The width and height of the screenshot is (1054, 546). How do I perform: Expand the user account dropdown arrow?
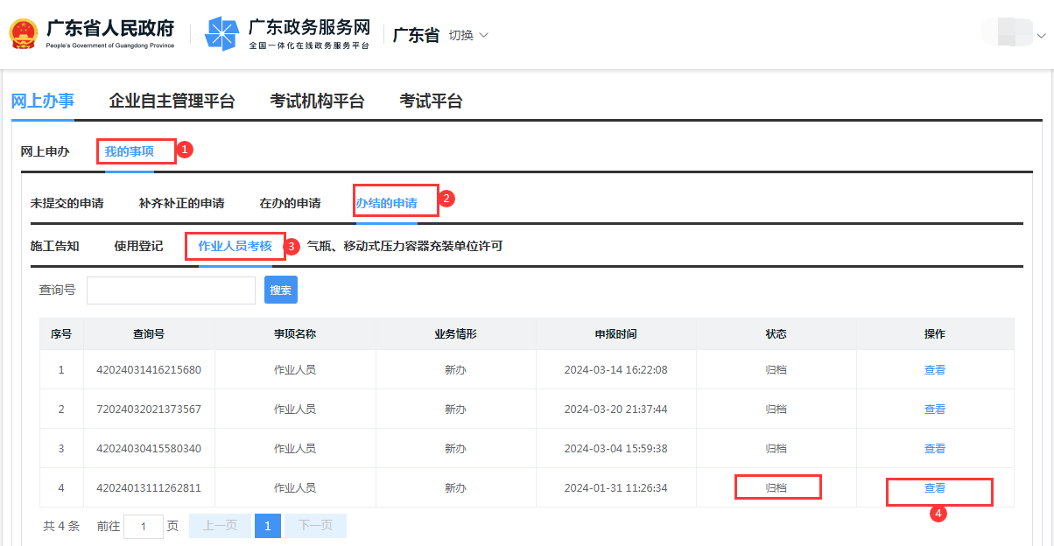click(1041, 36)
